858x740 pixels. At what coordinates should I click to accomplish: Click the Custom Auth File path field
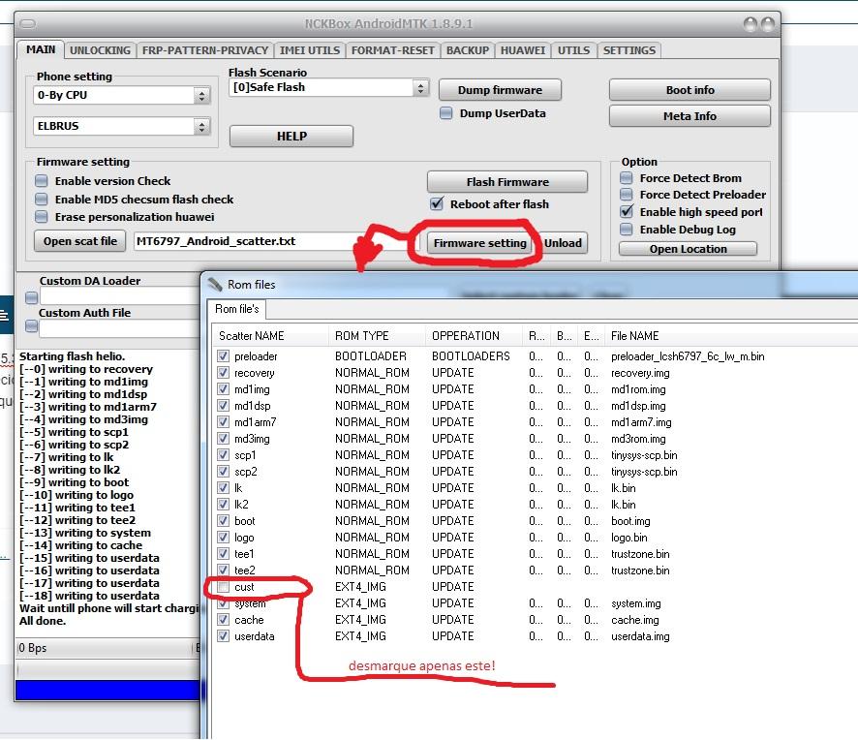click(x=120, y=329)
